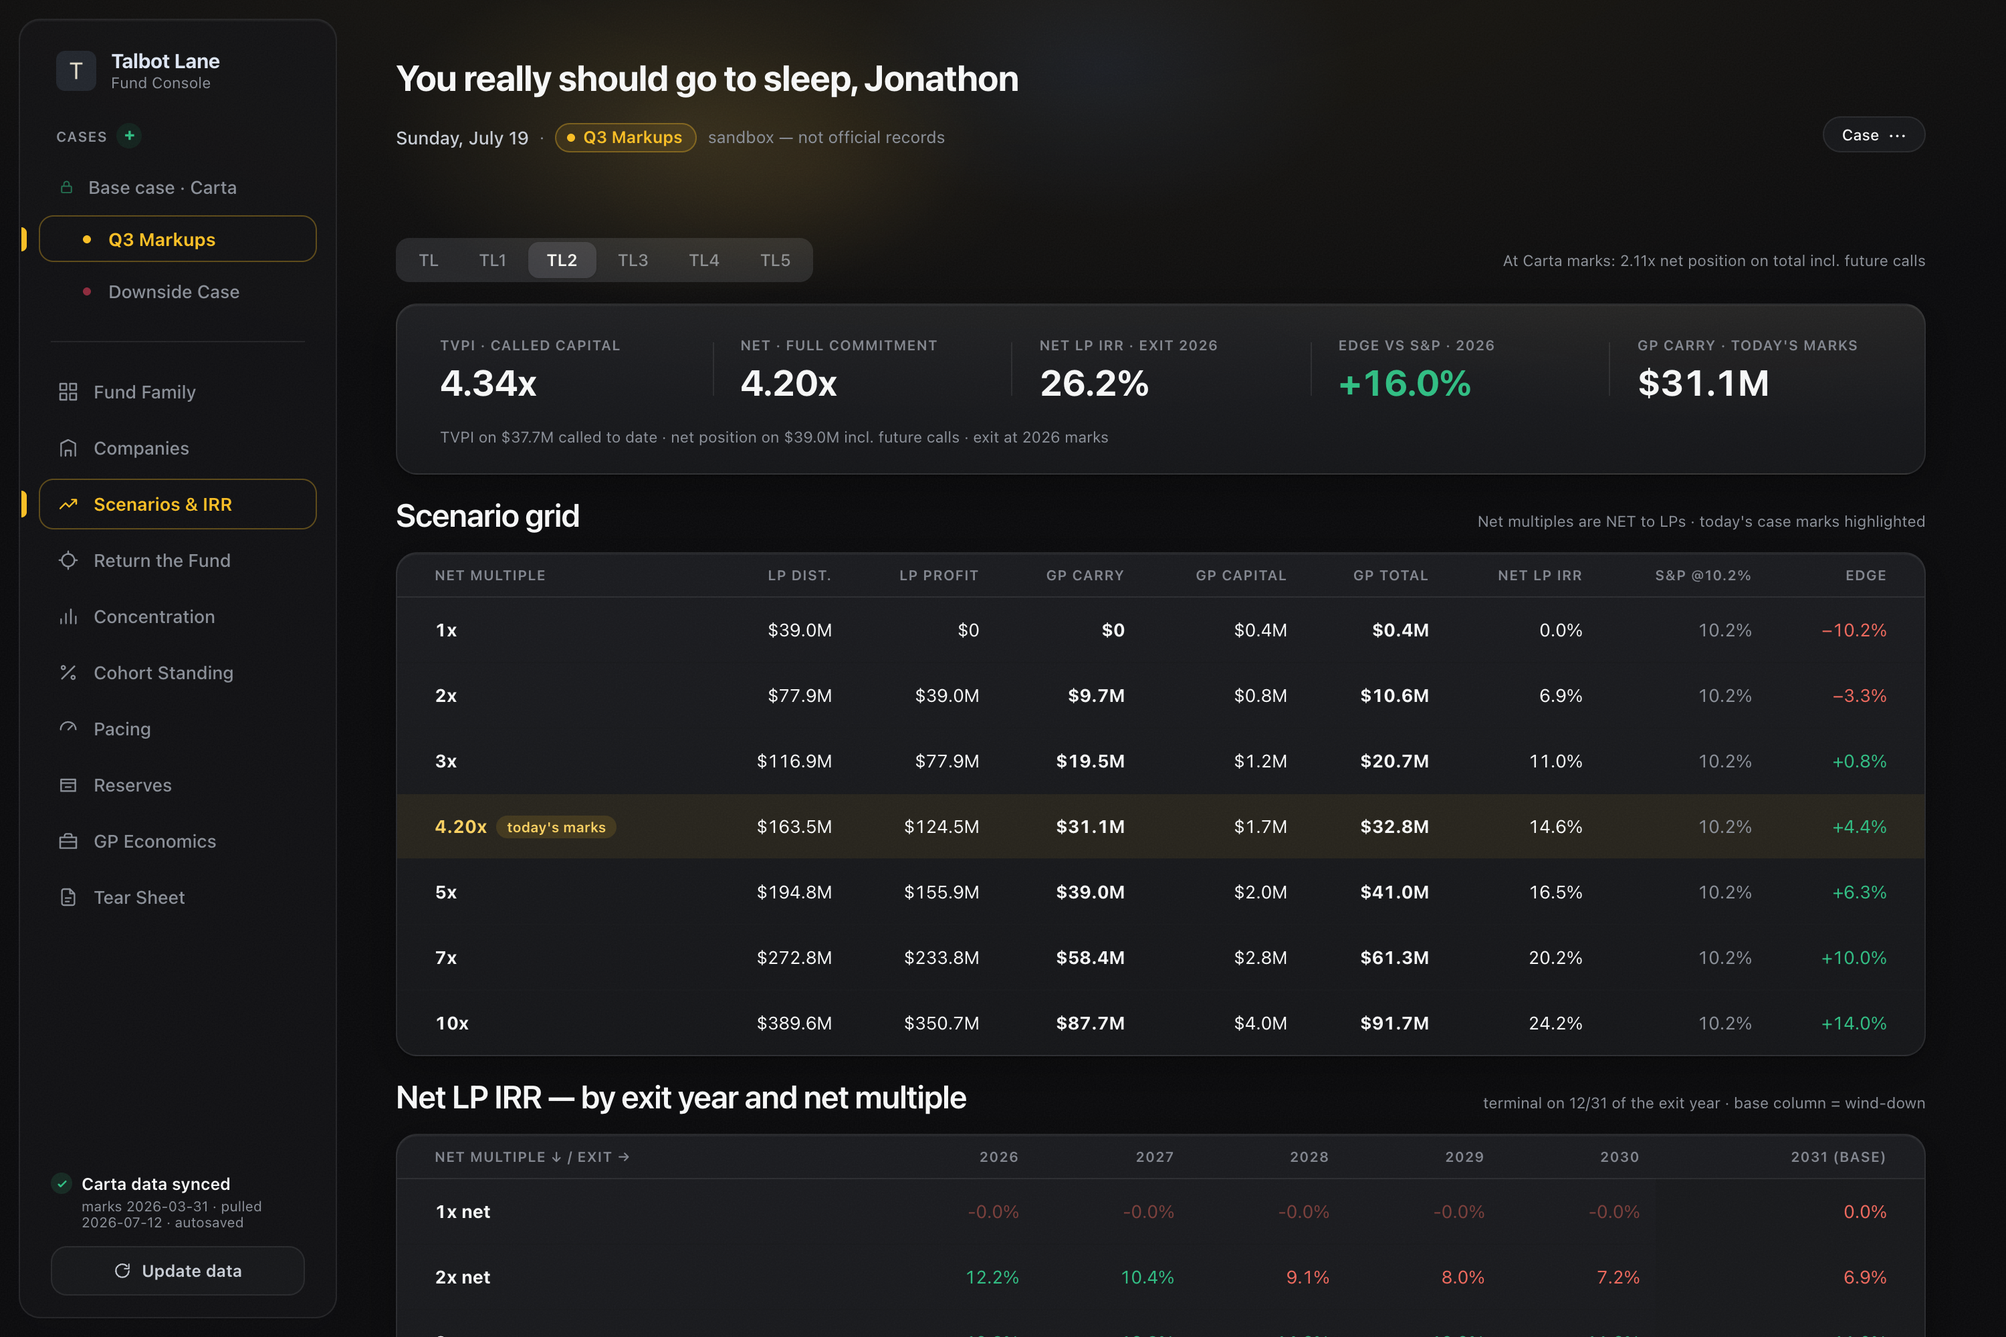Click the GP TOTAL column header
This screenshot has height=1337, width=2006.
coord(1390,576)
